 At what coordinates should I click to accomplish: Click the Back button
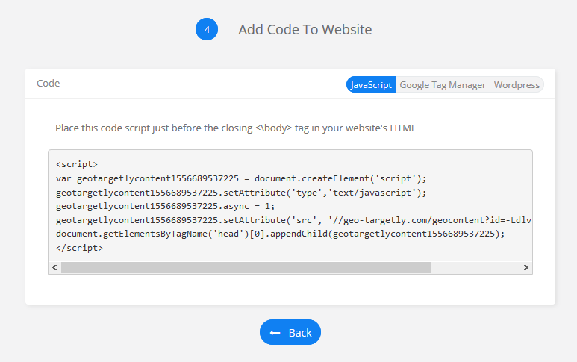[290, 332]
